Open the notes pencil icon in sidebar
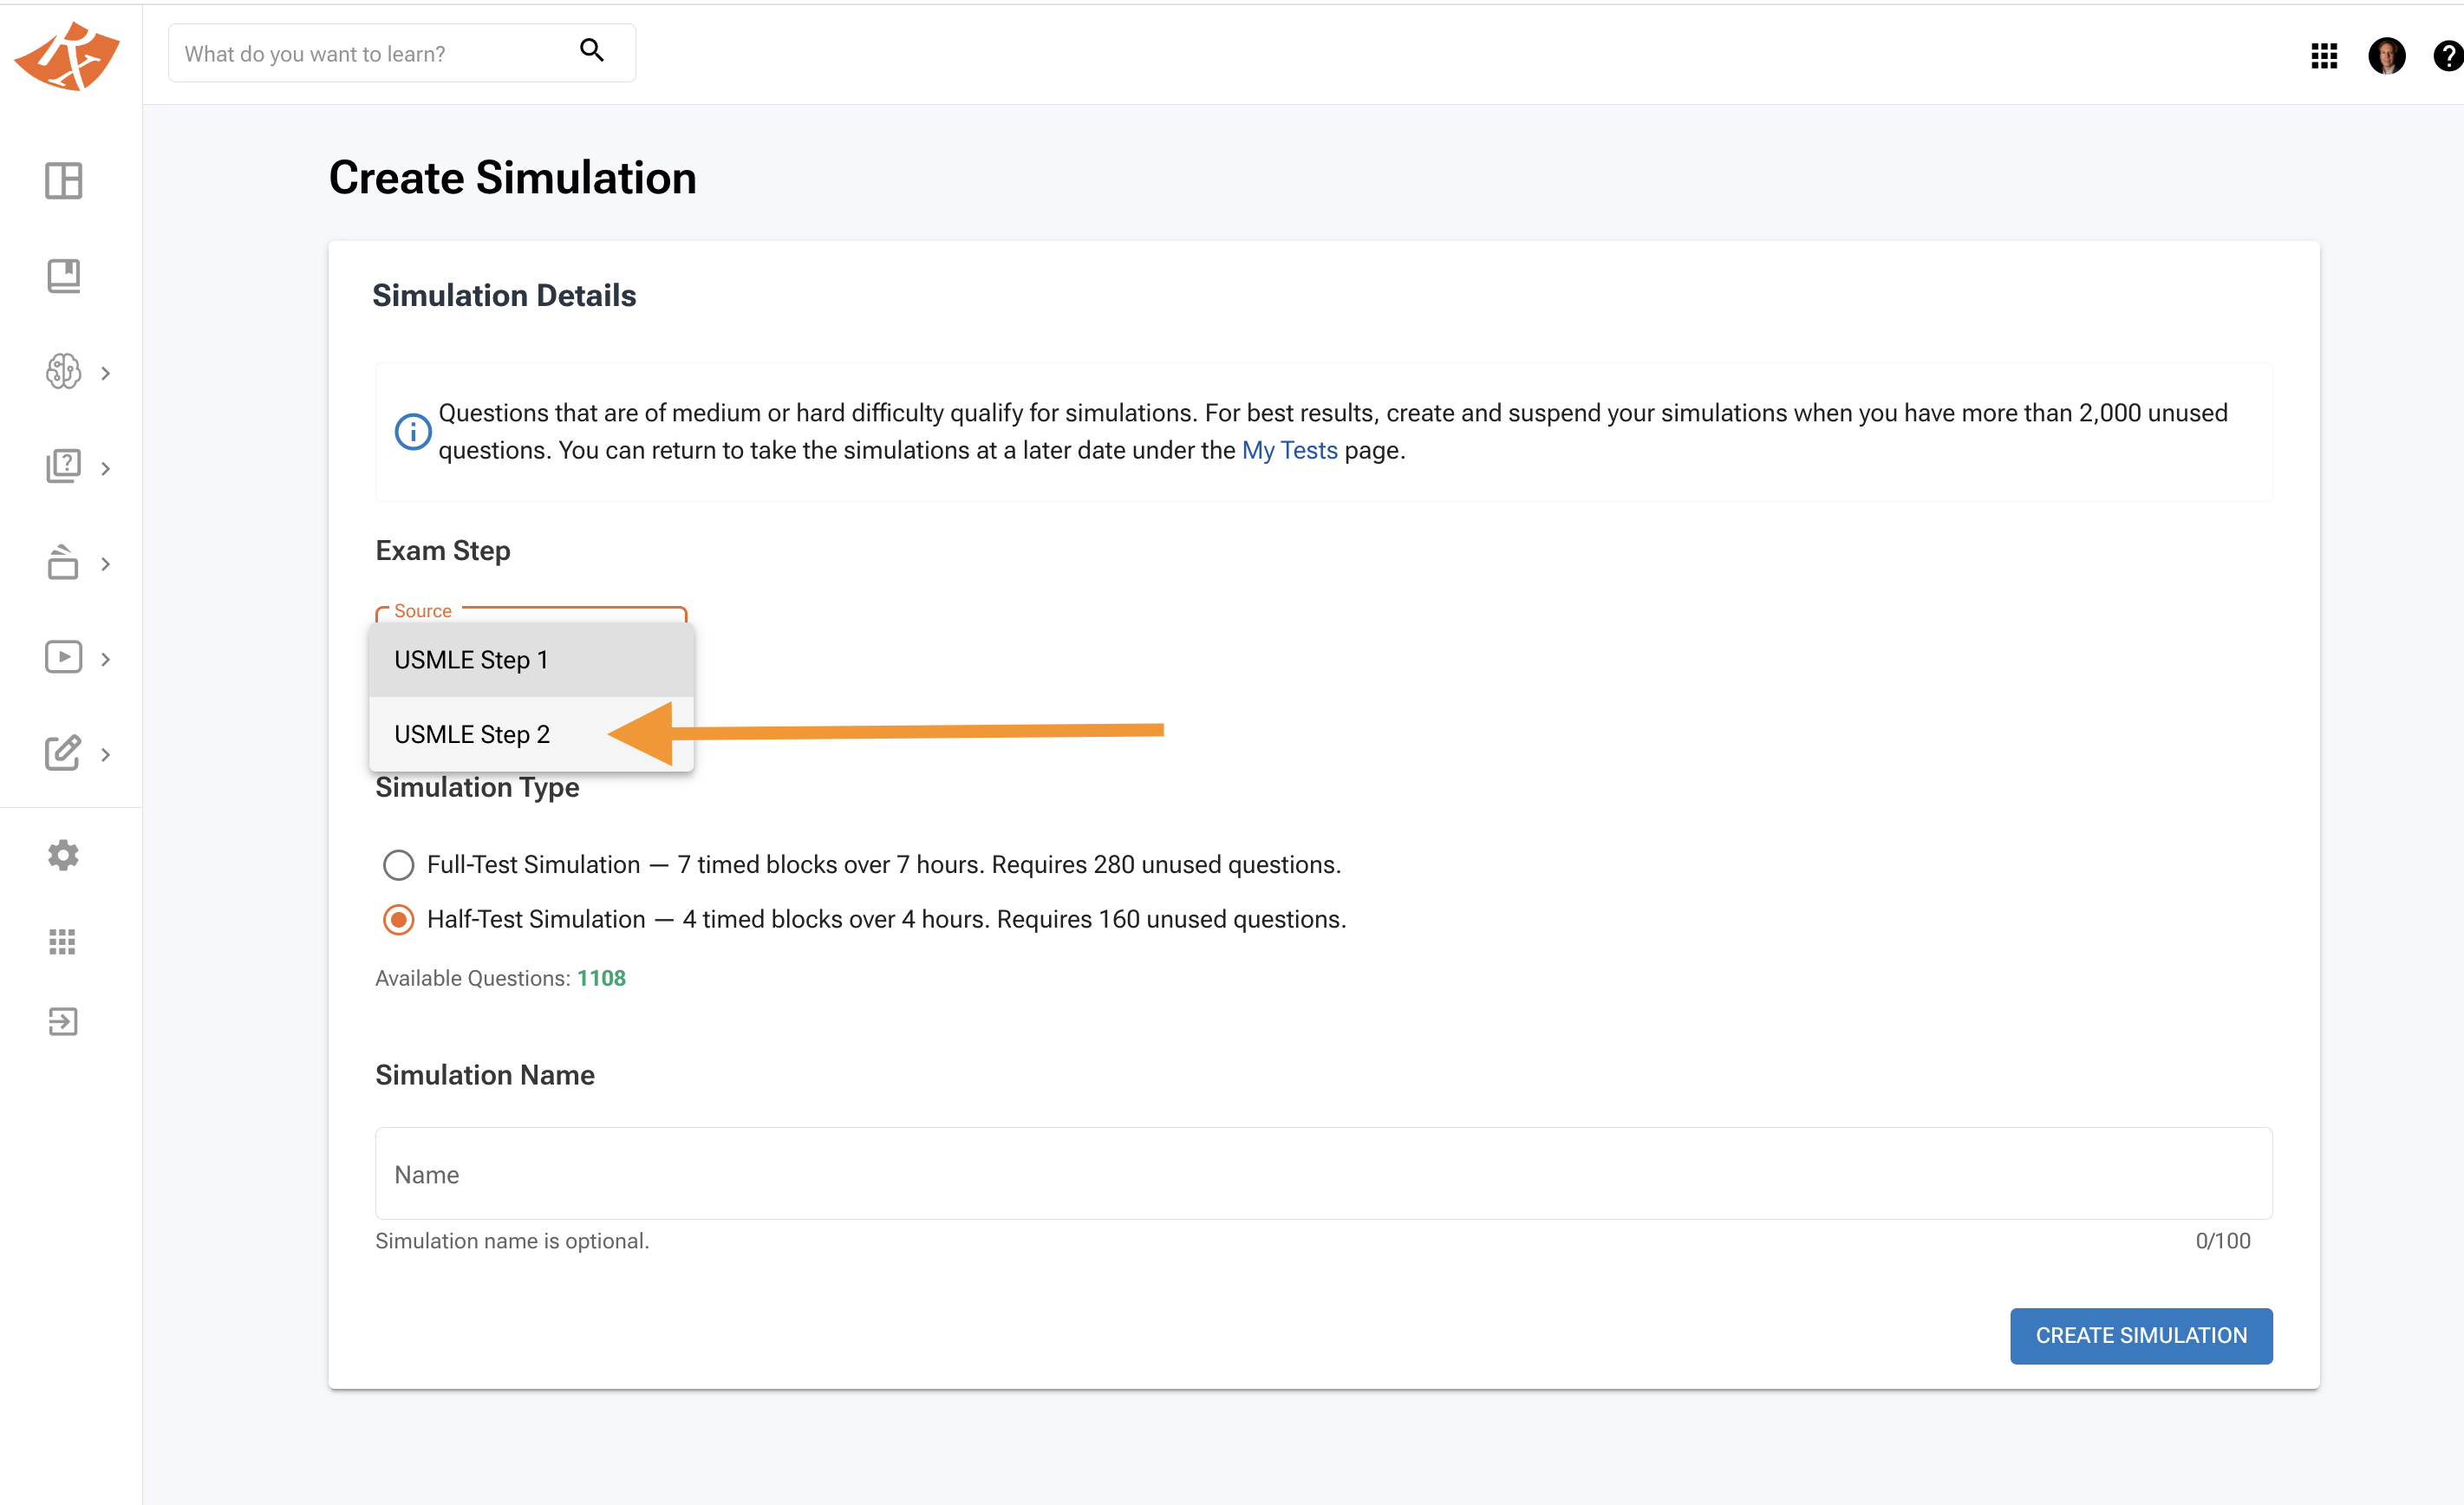 click(63, 754)
